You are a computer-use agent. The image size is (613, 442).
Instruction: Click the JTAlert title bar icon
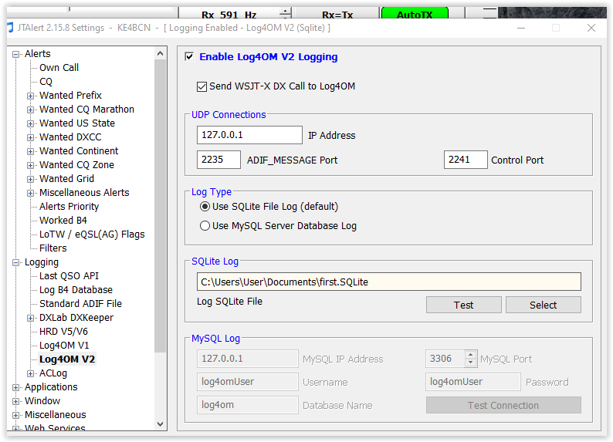coord(11,28)
